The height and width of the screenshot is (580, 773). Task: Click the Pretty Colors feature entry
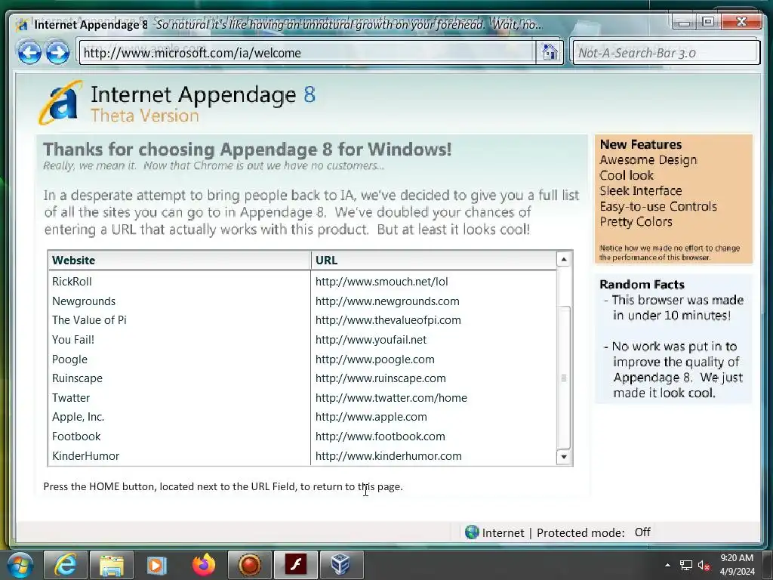[x=636, y=222]
